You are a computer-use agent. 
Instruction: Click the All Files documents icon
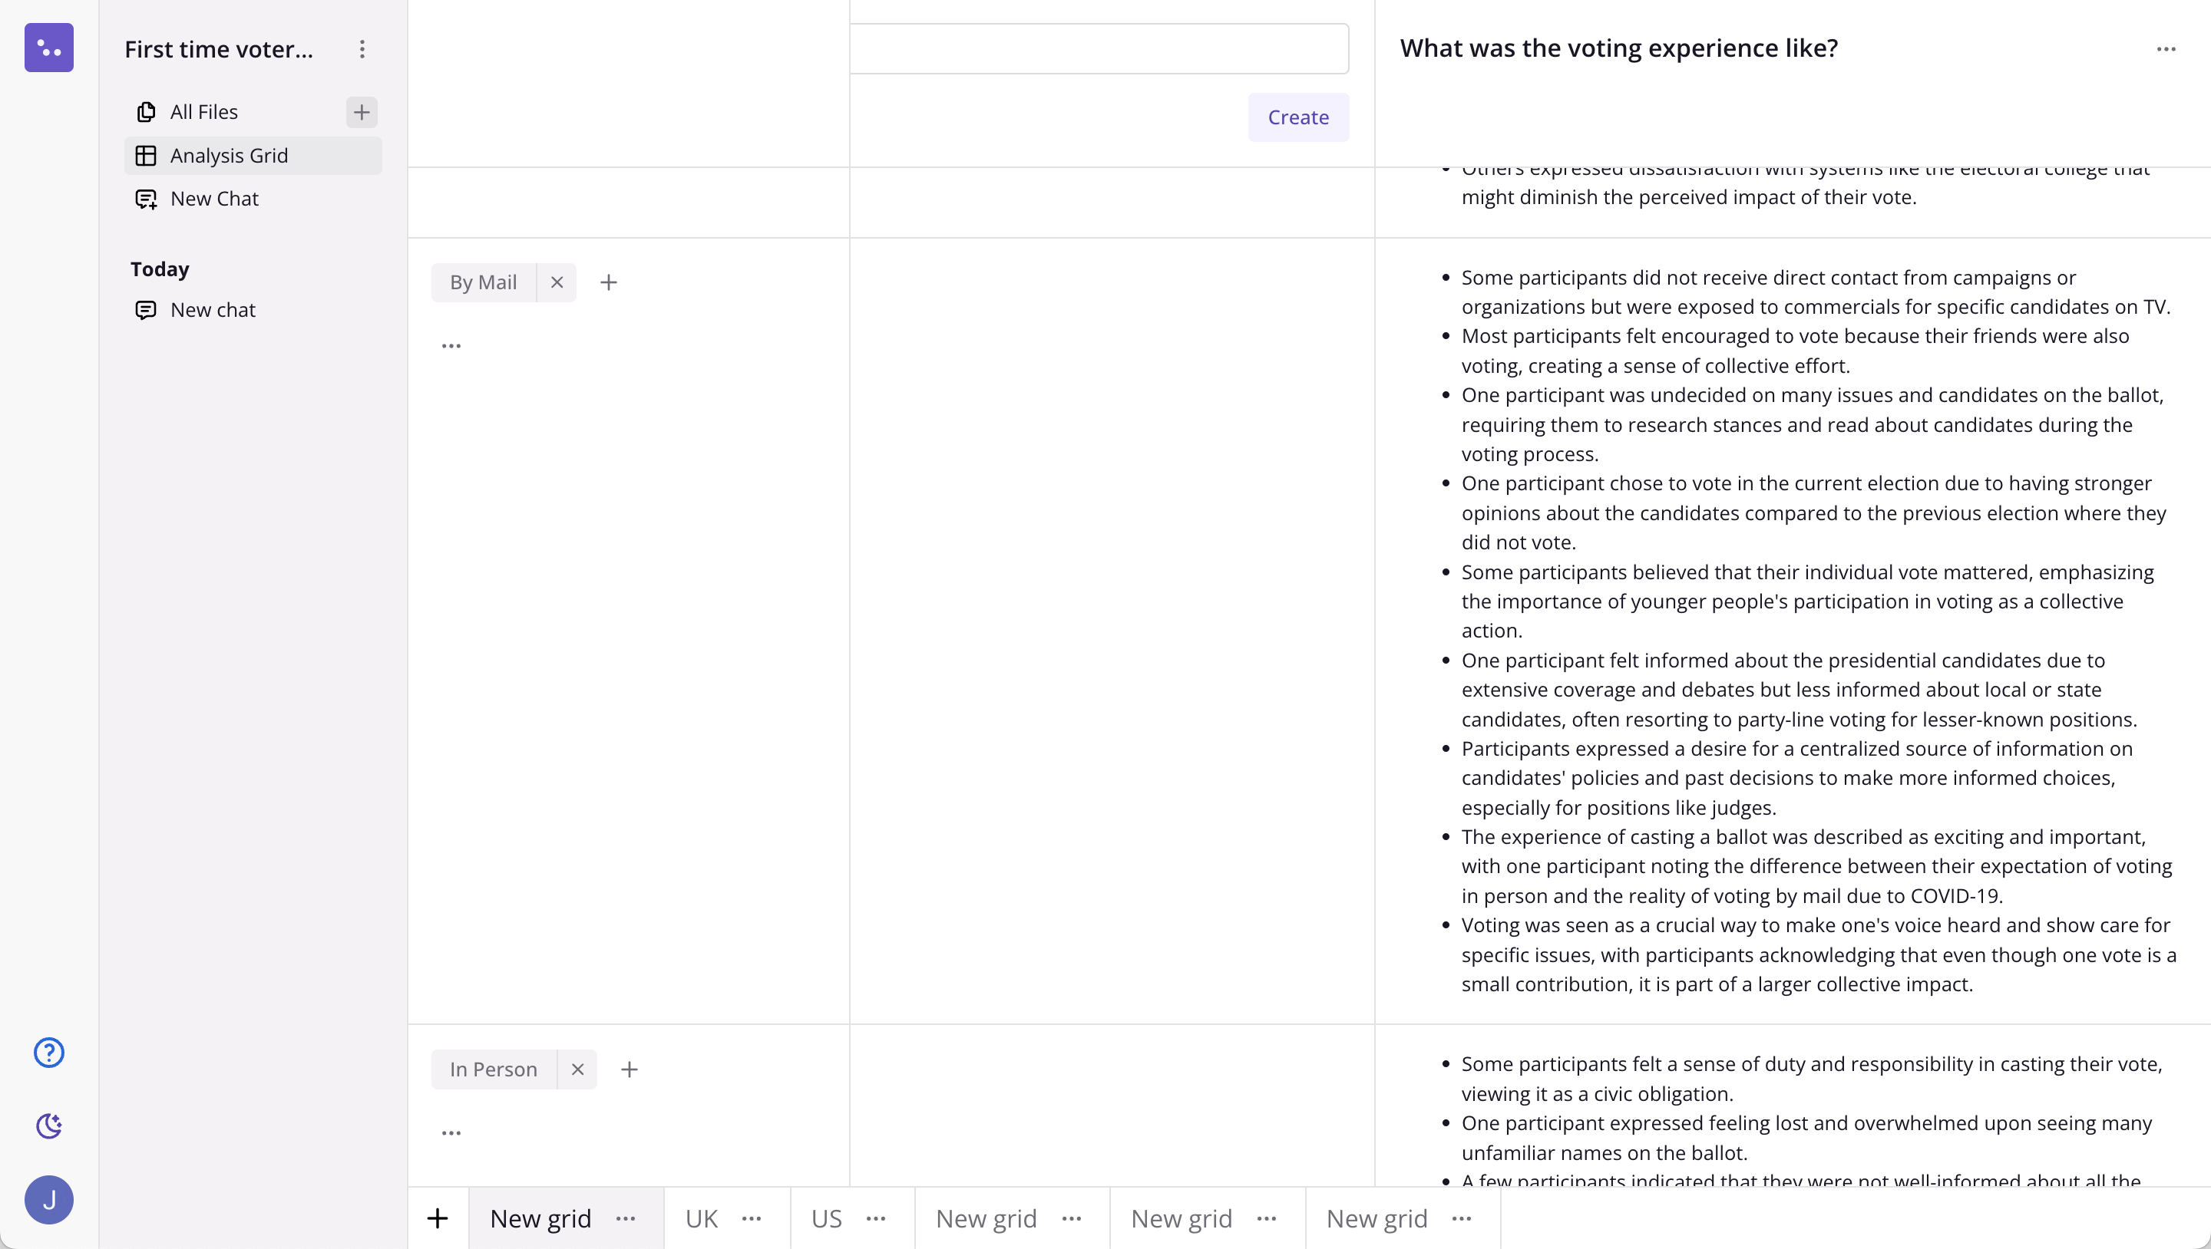[x=146, y=112]
